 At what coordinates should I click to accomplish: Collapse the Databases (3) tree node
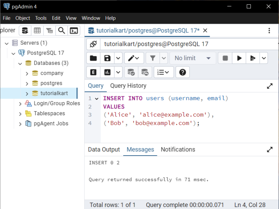point(20,63)
